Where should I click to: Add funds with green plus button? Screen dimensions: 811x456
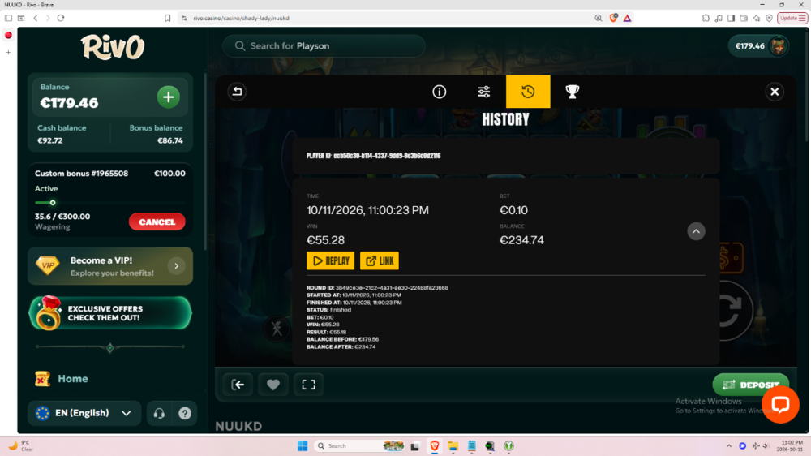coord(168,97)
